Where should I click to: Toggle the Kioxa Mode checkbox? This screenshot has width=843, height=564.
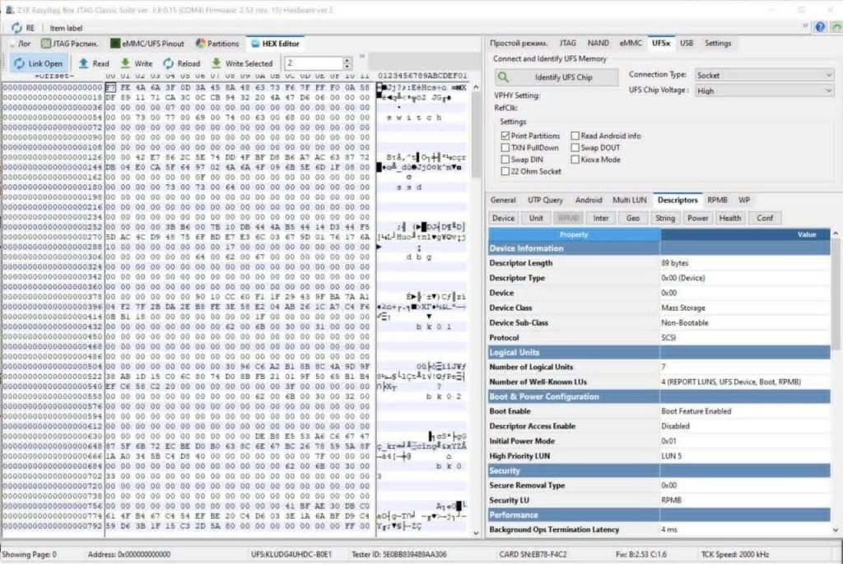point(575,159)
